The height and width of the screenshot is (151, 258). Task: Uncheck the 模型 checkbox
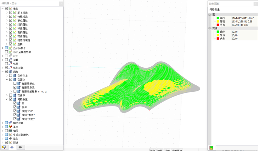6,9
